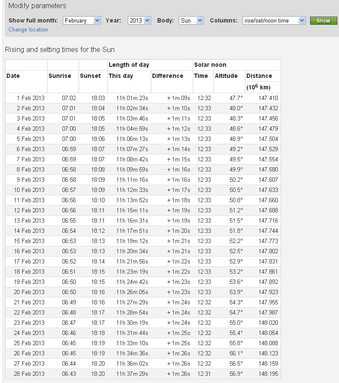
Task: Click the Sunrise column header
Action: 60,76
